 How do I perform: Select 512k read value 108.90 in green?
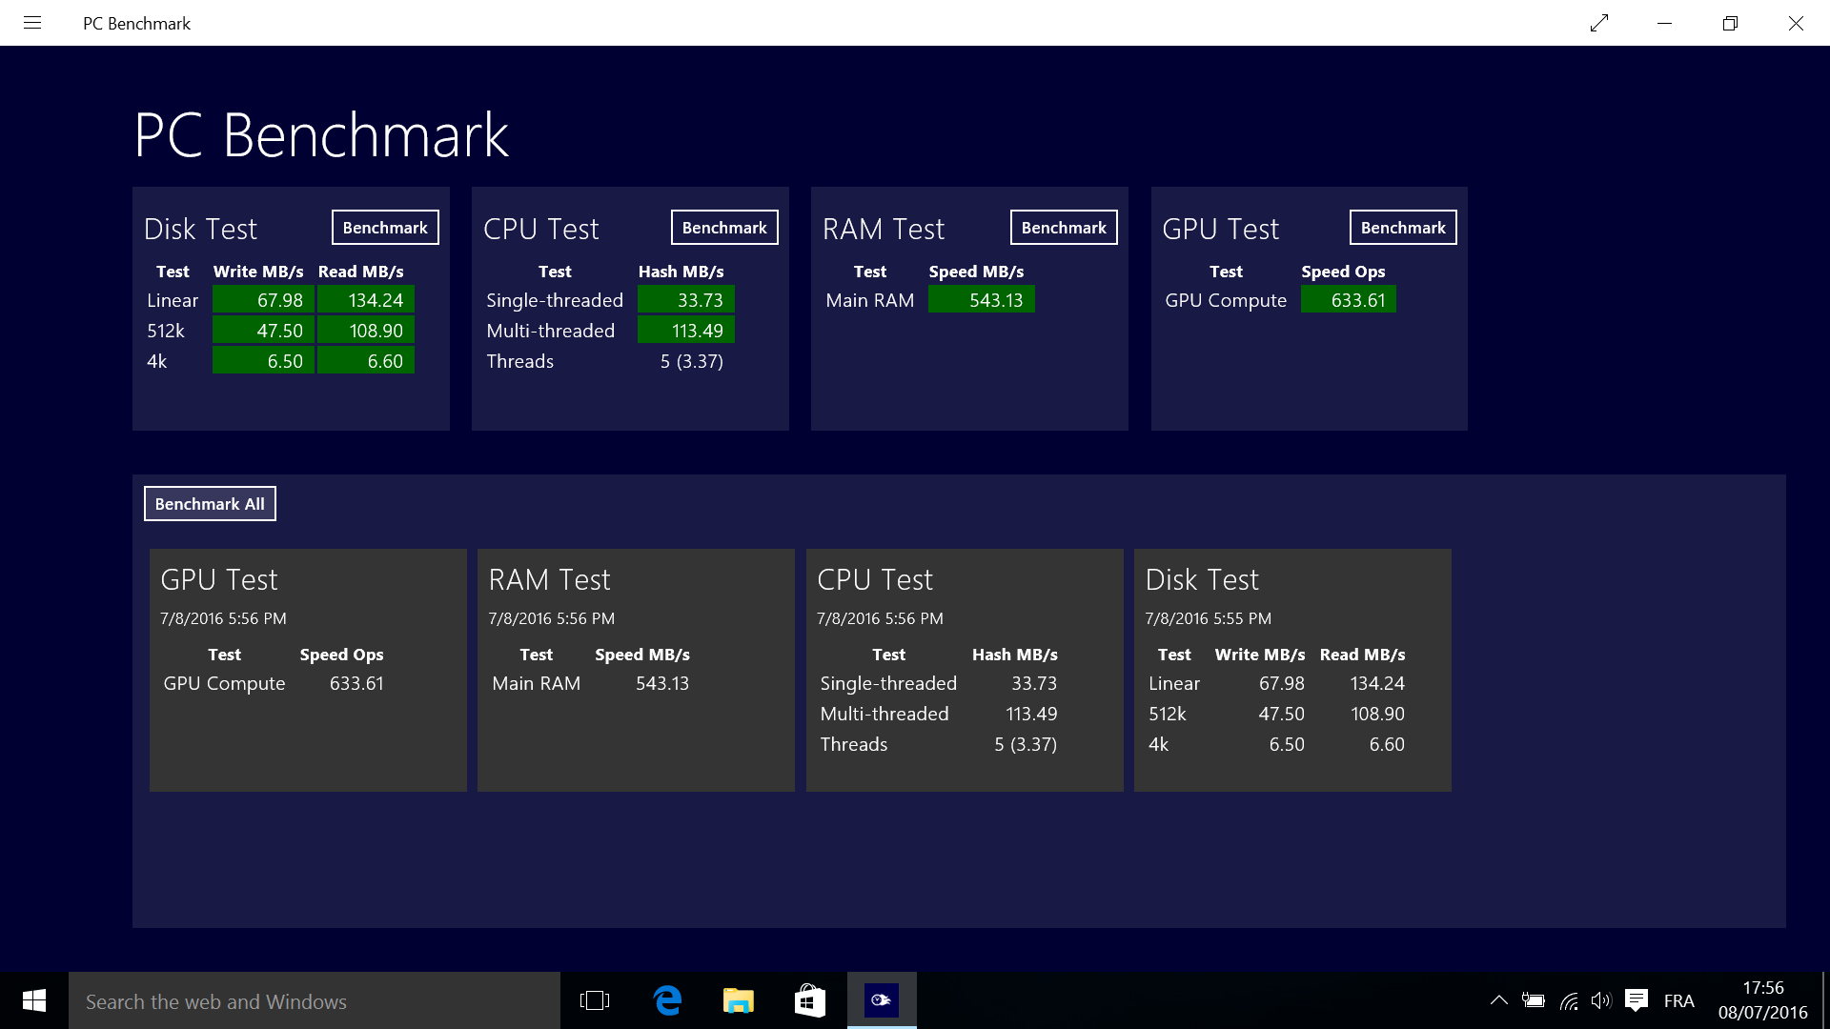pos(366,331)
